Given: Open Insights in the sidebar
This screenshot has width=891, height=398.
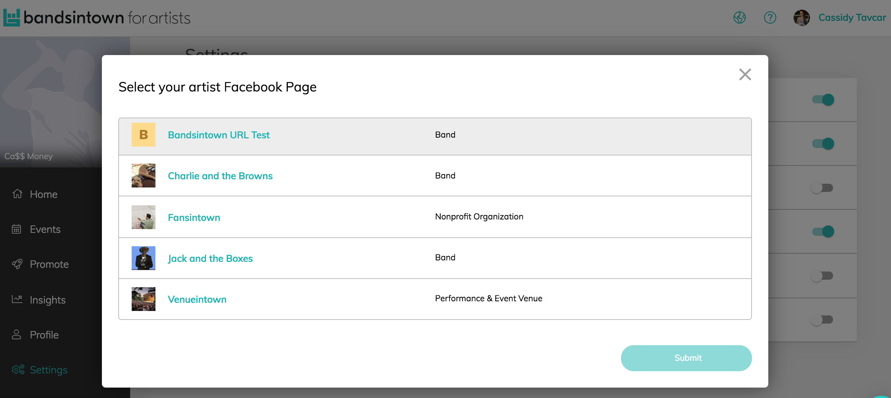Looking at the screenshot, I should (x=48, y=300).
